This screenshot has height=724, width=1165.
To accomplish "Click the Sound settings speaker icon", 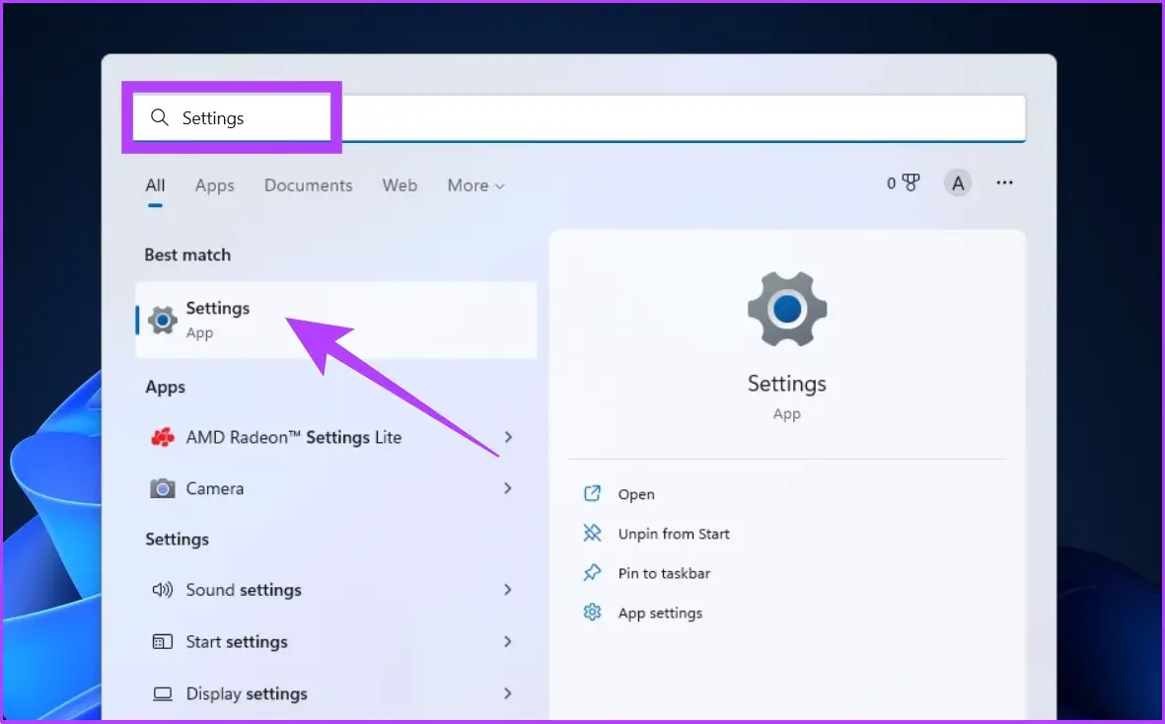I will [163, 590].
